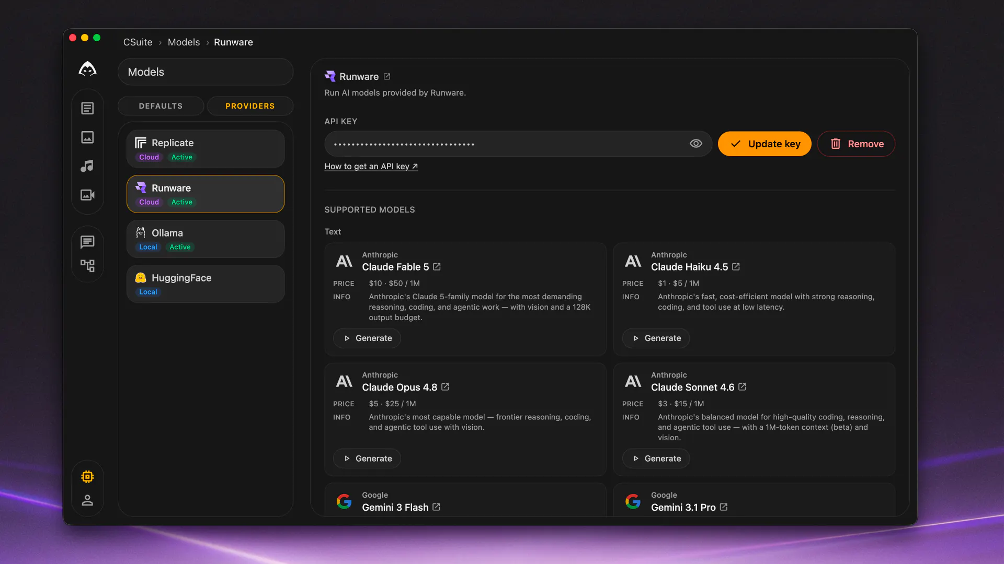Open external link icon for Claude Sonnet 4.6
Viewport: 1004px width, 564px height.
(x=742, y=386)
